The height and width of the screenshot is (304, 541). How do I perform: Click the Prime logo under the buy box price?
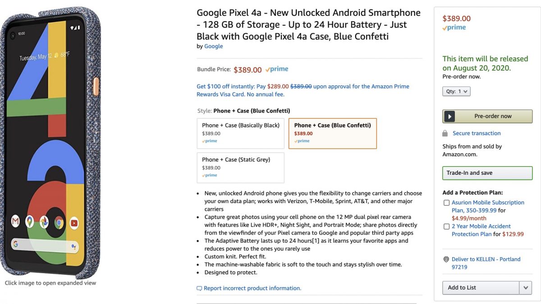pos(454,27)
